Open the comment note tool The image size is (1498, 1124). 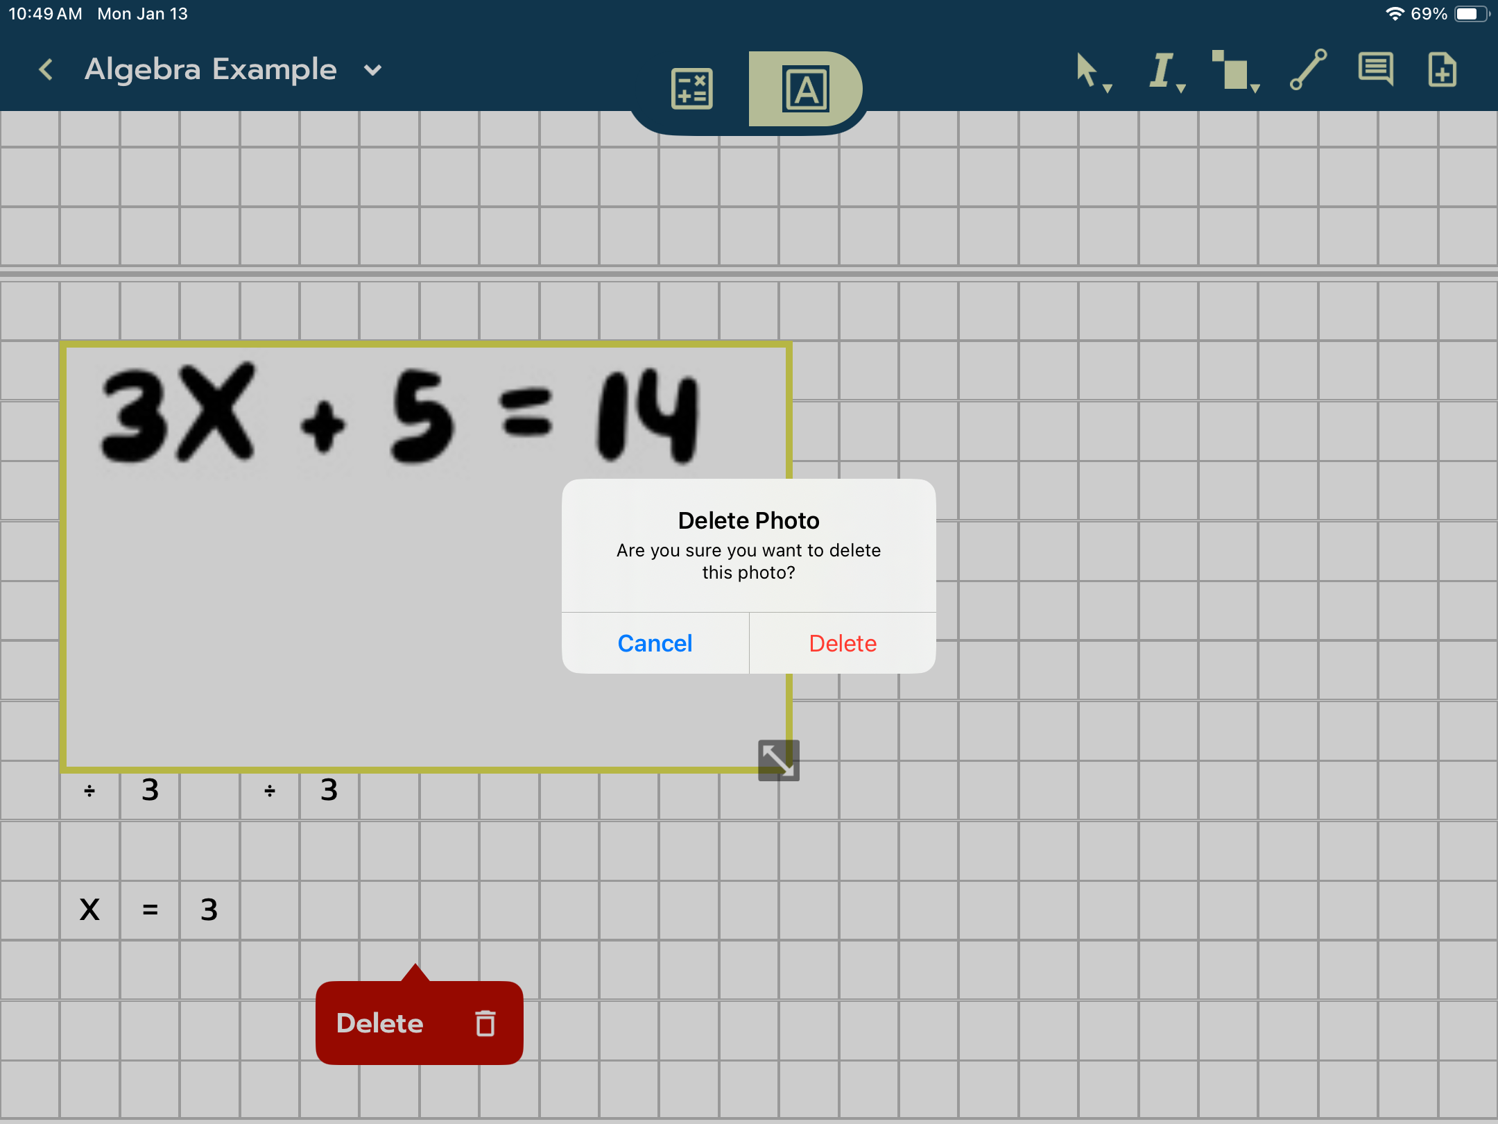click(x=1375, y=69)
